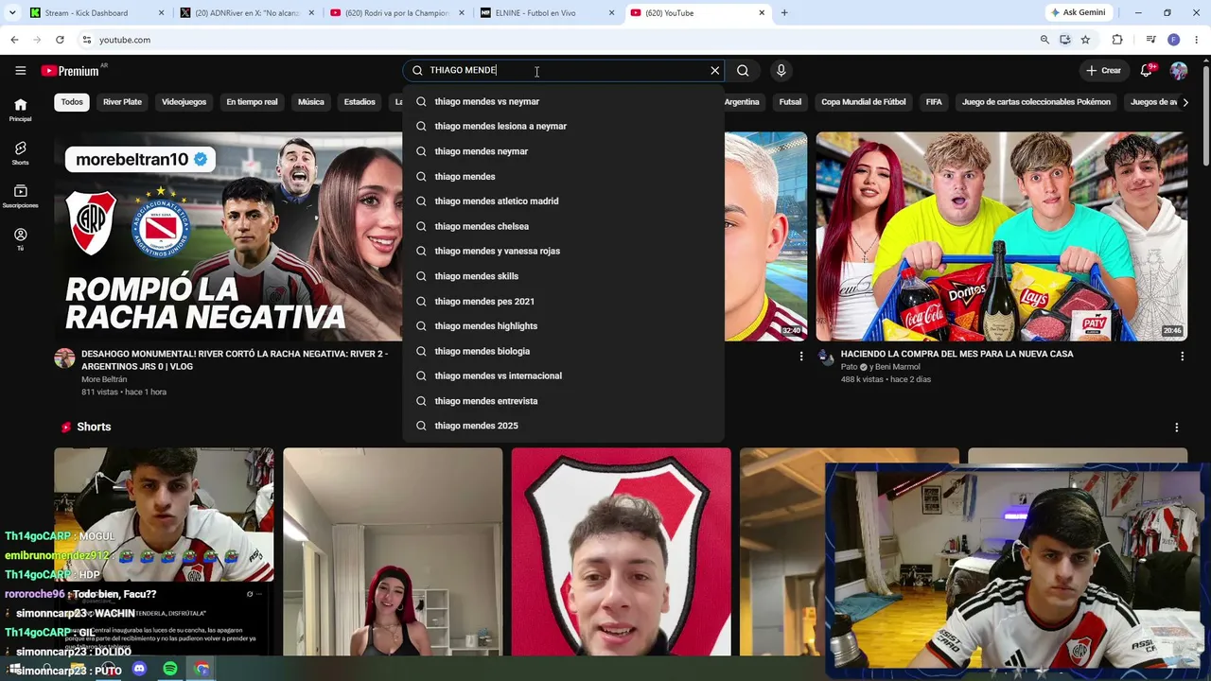Open the Crear upload button
This screenshot has width=1211, height=681.
pos(1104,71)
